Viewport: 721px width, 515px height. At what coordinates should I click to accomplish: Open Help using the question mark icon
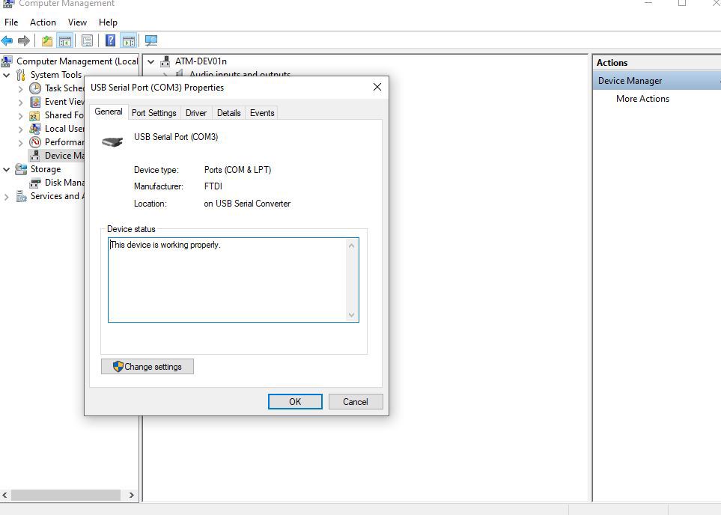pos(109,40)
